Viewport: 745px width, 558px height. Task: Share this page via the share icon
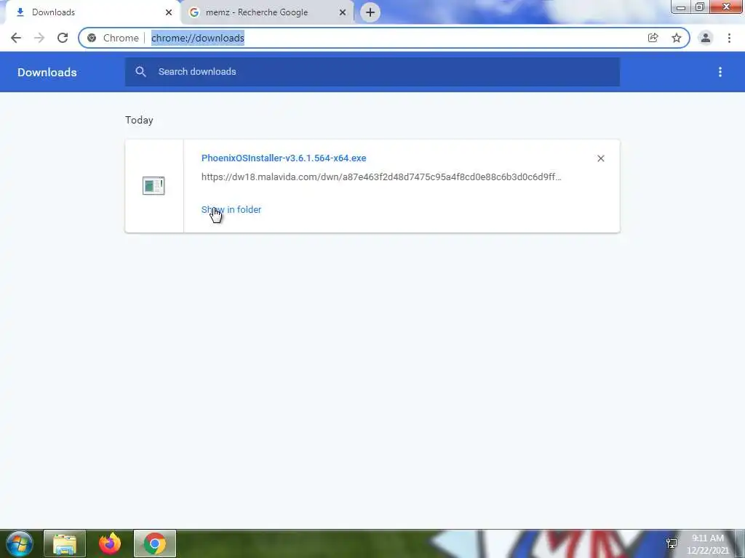[653, 38]
